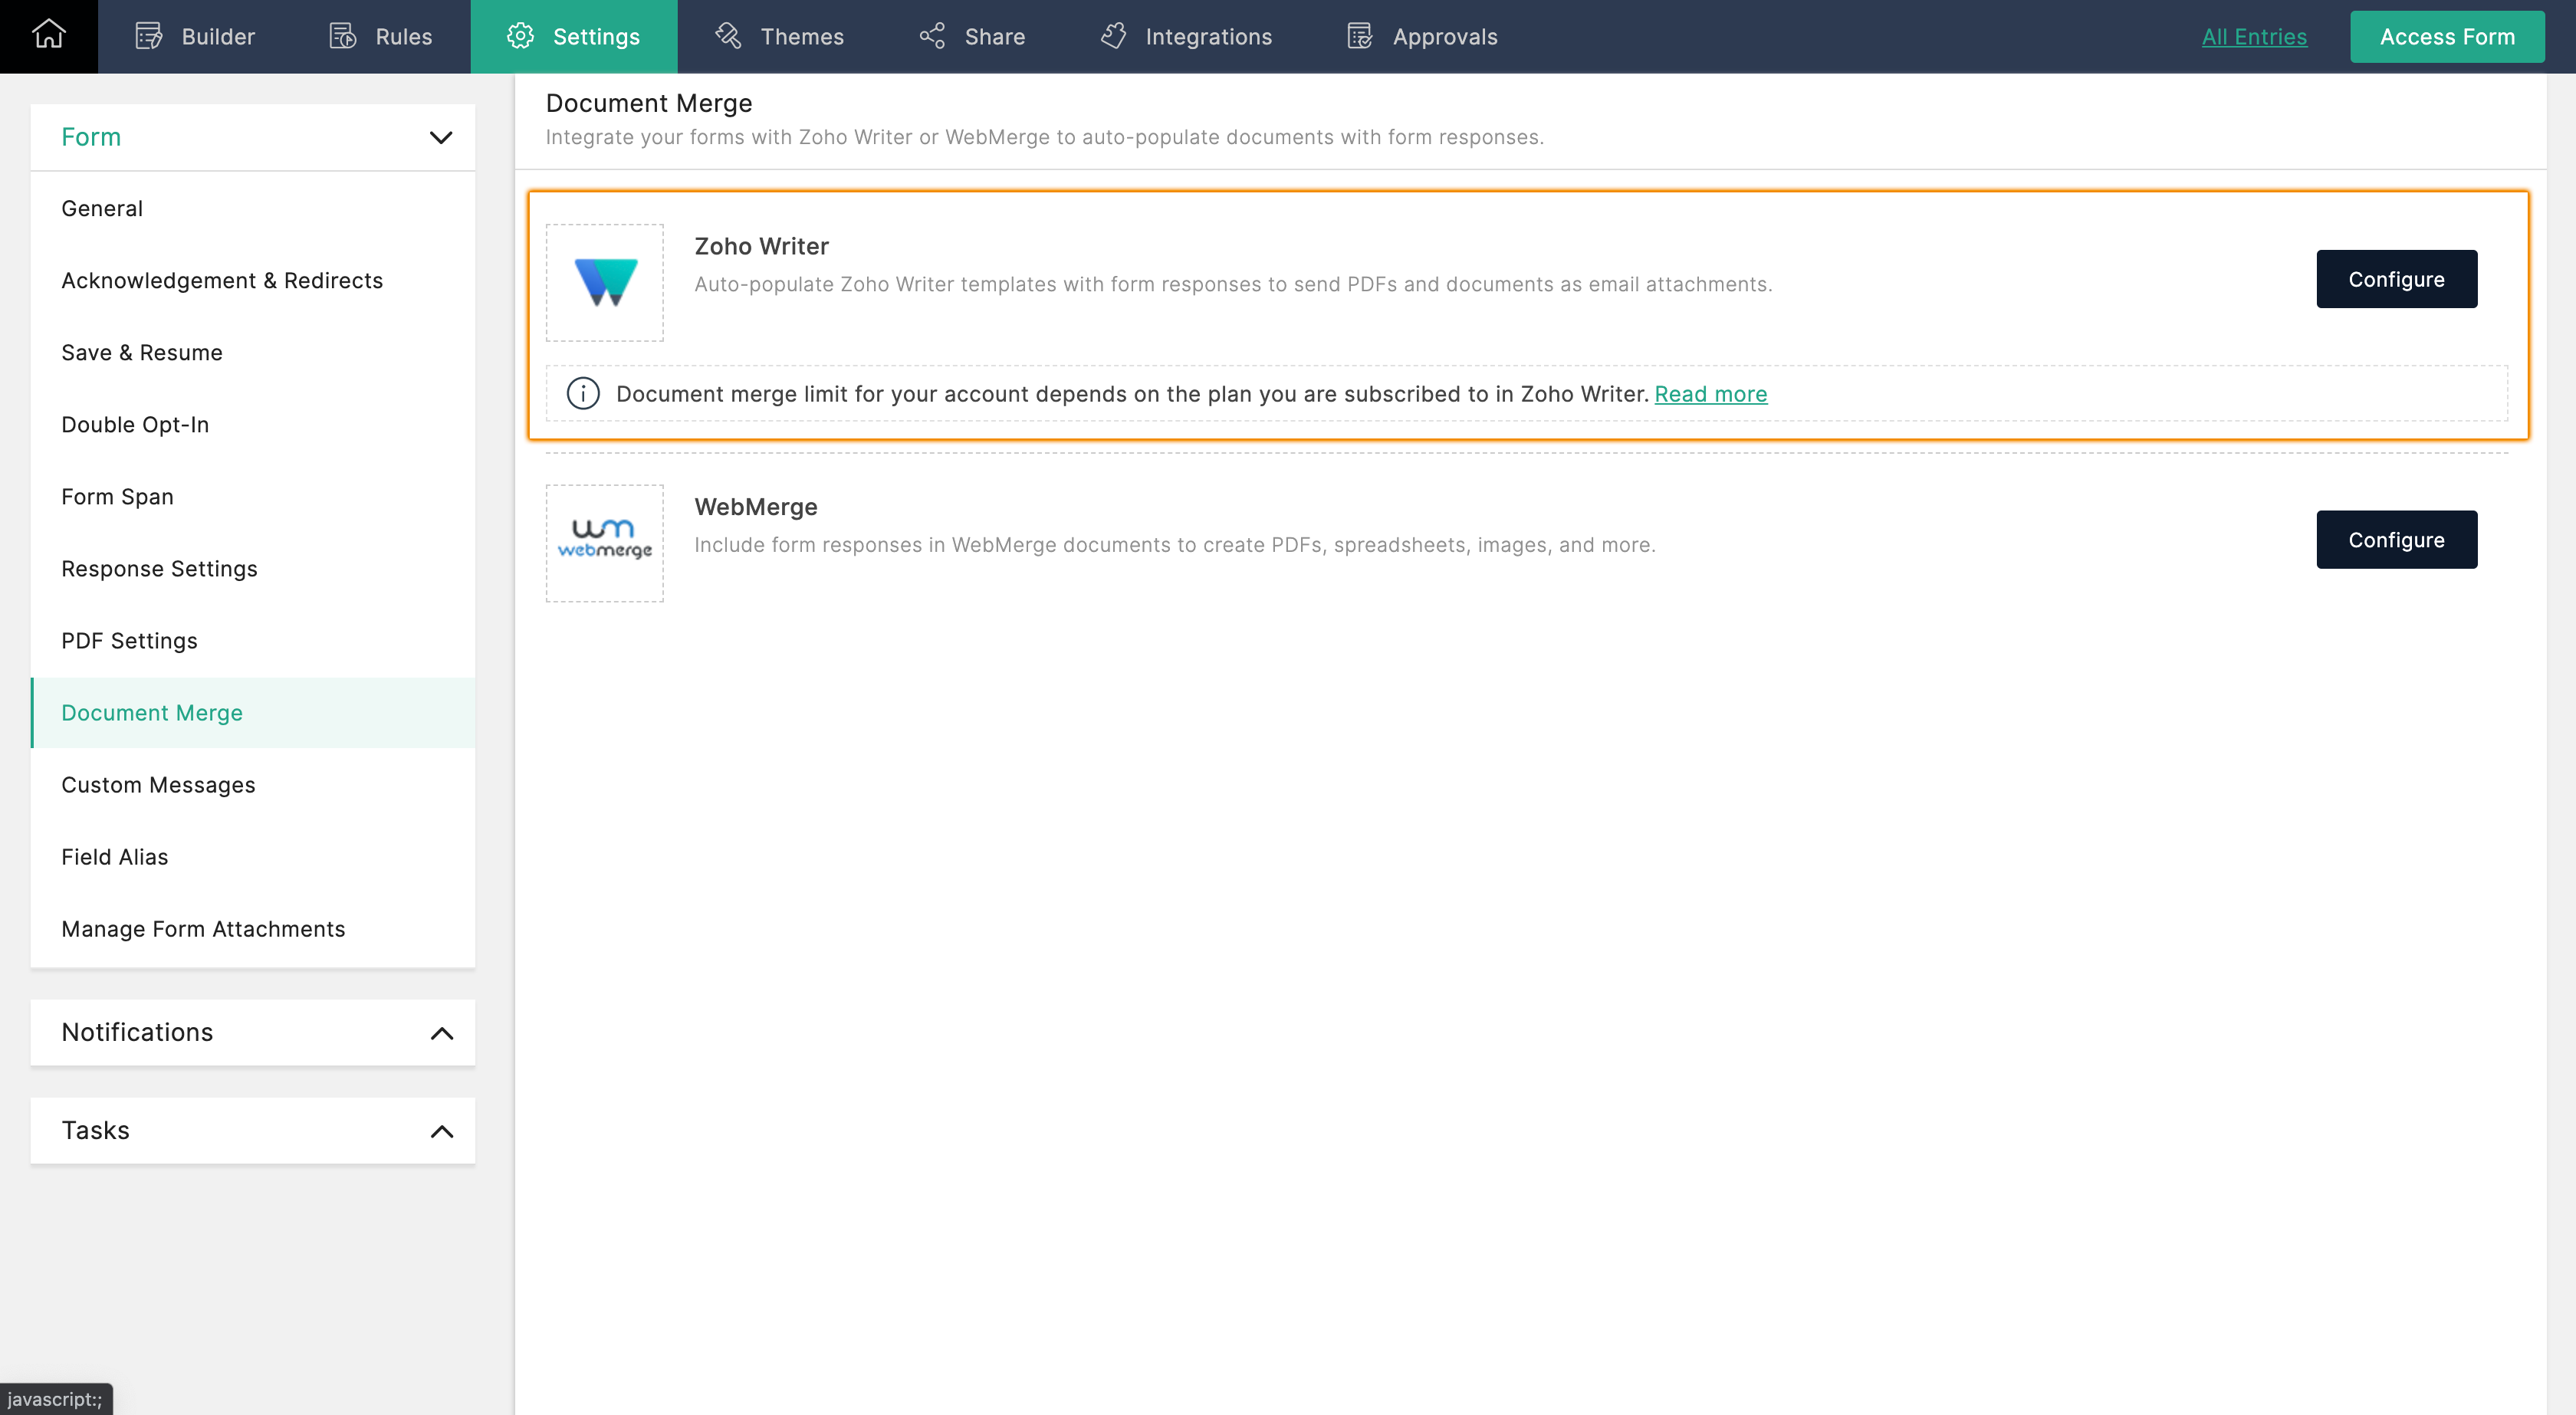Select Document Merge in sidebar

[252, 712]
